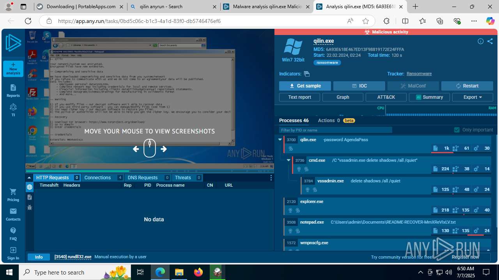Click the screenshot timeline progress bar
Viewport: 499px width, 280px height.
(x=150, y=171)
